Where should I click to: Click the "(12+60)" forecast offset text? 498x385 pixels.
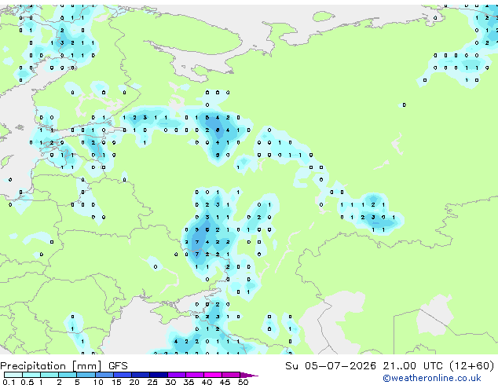472,366
